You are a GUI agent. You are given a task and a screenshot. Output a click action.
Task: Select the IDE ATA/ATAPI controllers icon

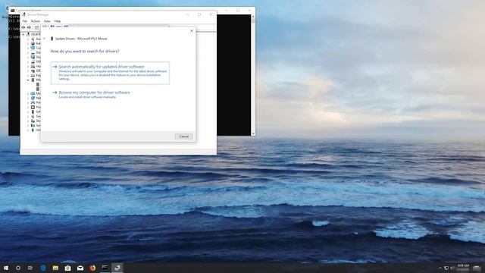(33, 71)
